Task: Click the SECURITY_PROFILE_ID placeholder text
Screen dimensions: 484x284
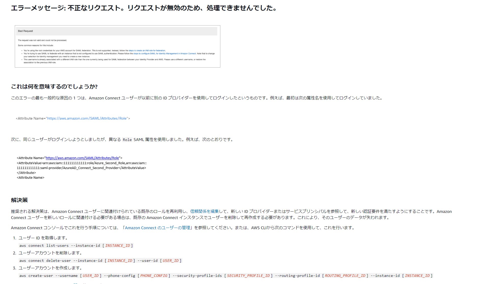Action: coord(248,276)
